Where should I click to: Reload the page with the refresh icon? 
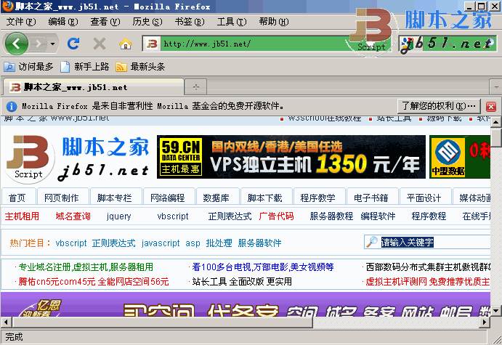[x=73, y=44]
